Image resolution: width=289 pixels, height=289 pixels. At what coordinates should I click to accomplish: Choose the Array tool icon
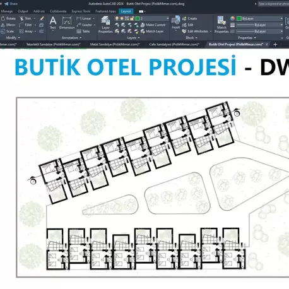pos(21,32)
